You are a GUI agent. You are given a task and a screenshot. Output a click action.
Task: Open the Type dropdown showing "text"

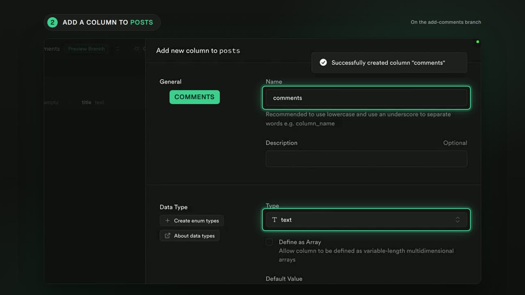coord(366,220)
